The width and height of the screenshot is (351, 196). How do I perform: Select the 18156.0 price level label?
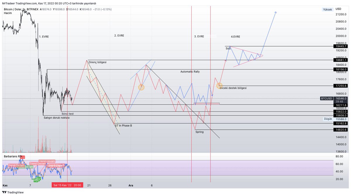point(341,69)
